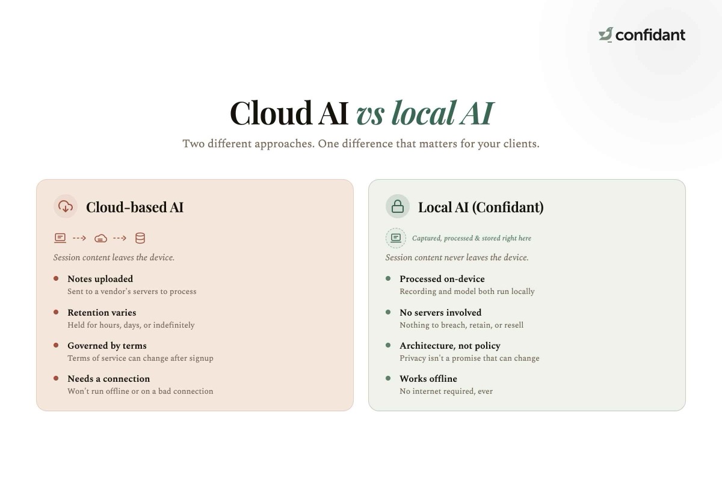This screenshot has width=722, height=481.
Task: Click "Nothing to breach, retain, or resell"
Action: point(461,325)
